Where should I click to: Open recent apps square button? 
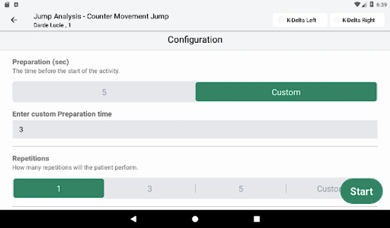[x=257, y=219]
